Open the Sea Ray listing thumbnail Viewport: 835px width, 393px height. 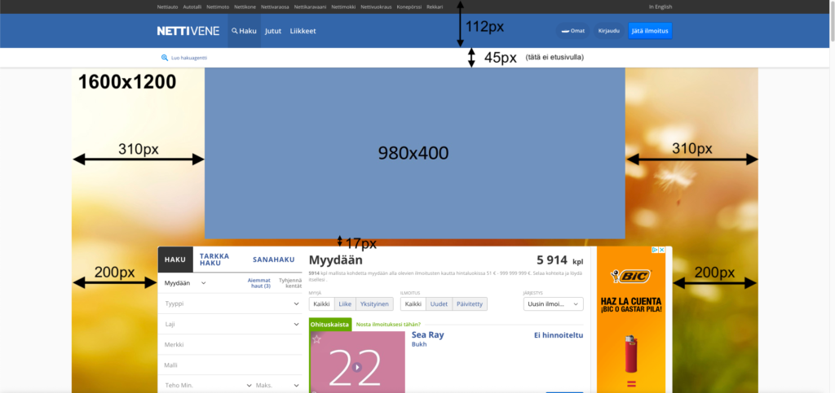[358, 362]
